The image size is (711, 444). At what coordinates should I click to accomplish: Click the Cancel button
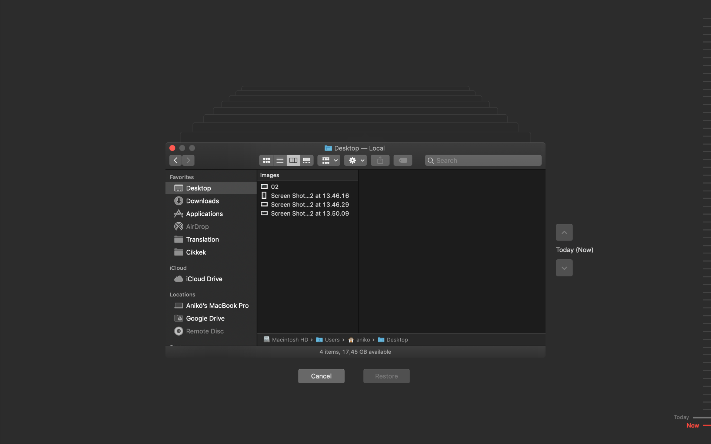(x=321, y=376)
